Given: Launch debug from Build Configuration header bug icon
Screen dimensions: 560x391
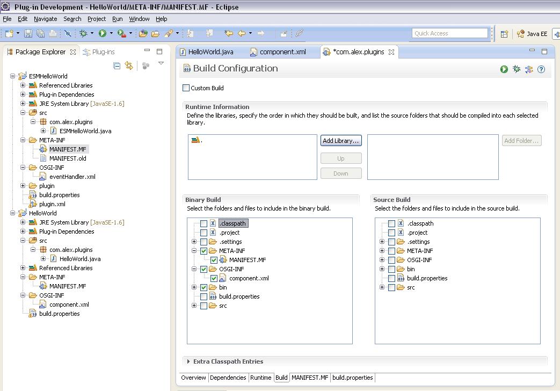Looking at the screenshot, I should pos(517,69).
